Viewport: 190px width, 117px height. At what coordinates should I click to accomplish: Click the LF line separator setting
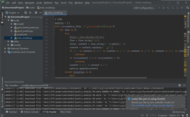coord(147,116)
